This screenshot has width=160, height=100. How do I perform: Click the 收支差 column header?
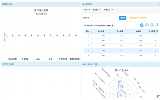click(138, 31)
